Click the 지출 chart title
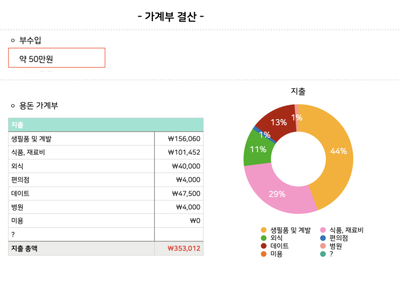 coord(298,92)
